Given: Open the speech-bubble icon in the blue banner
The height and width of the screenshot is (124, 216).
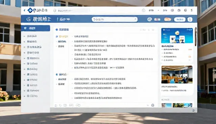Looking at the screenshot, I should click(x=150, y=20).
